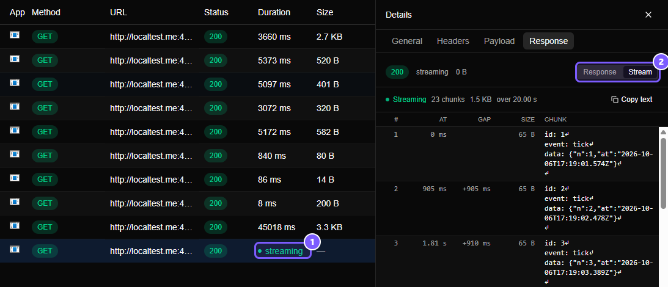Click the 45018 ms duration cell
Viewport: 668px width, 287px height.
[x=276, y=227]
